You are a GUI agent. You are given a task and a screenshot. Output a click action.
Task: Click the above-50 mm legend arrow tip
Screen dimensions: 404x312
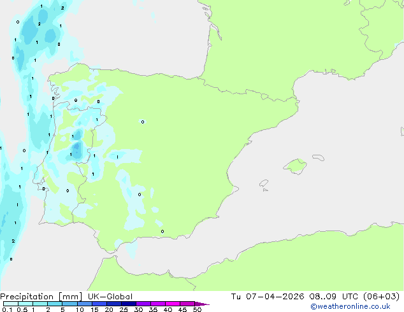coord(202,304)
